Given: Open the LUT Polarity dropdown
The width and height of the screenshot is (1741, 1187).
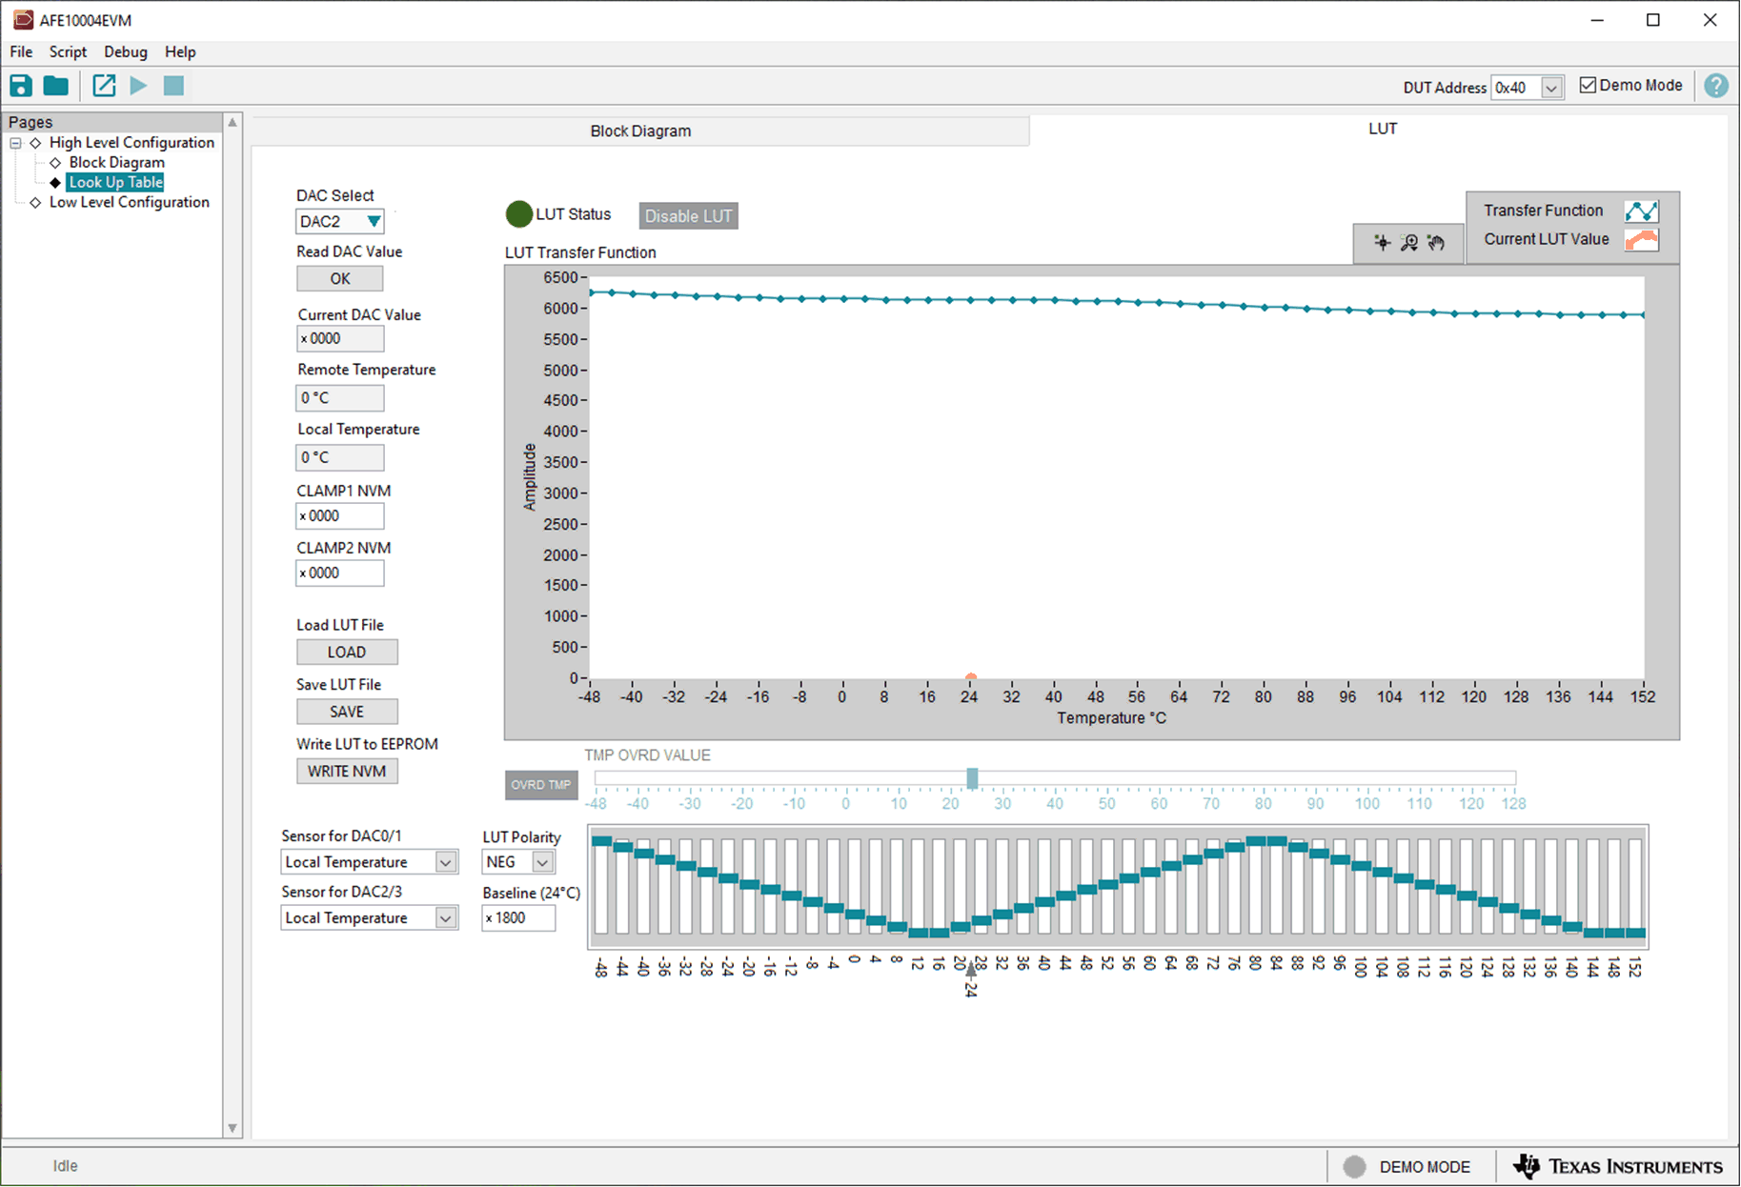Looking at the screenshot, I should click(x=541, y=862).
